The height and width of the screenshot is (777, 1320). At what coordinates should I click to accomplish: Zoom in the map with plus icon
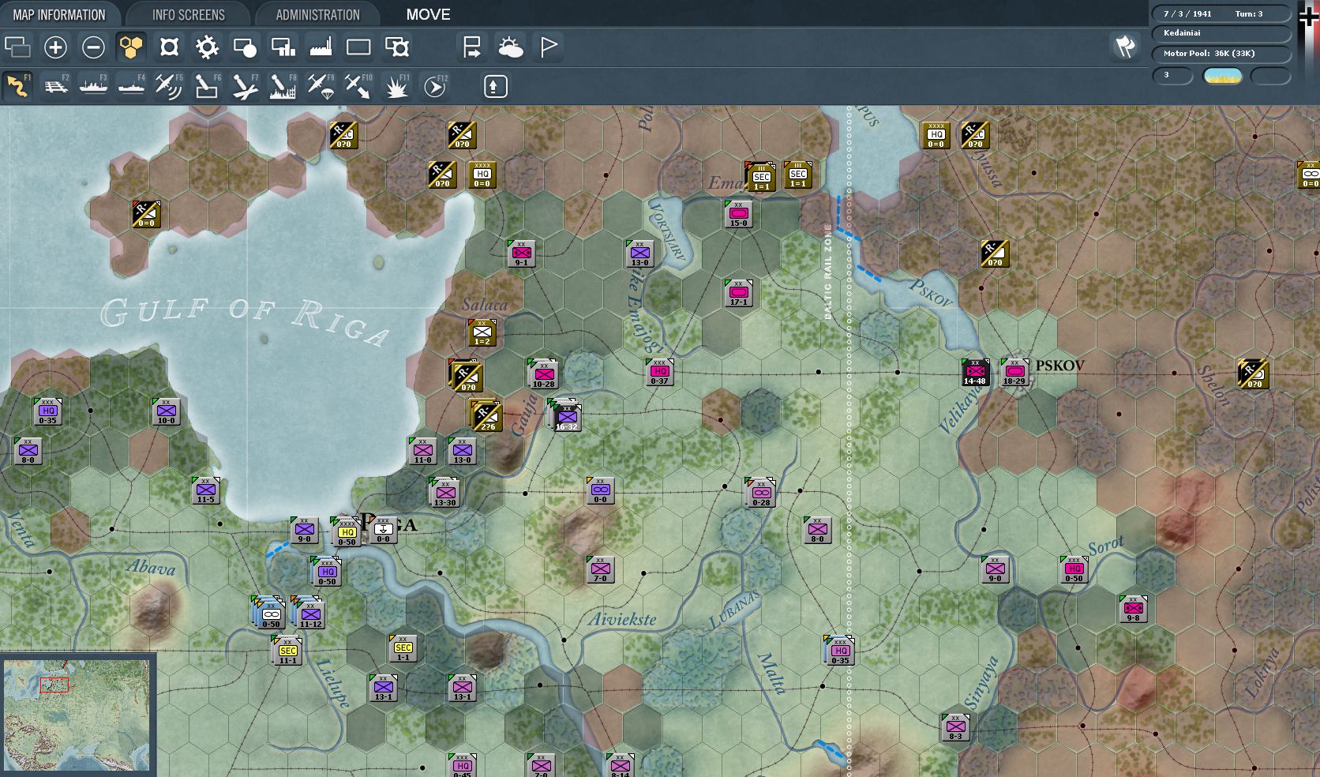55,47
